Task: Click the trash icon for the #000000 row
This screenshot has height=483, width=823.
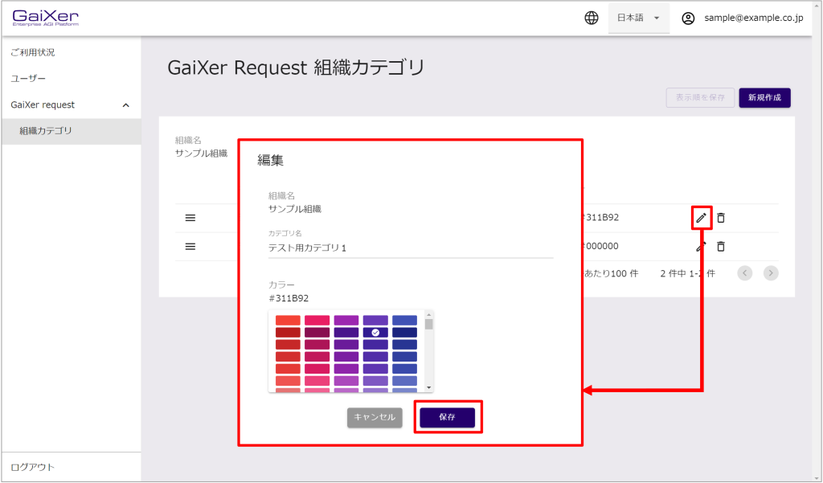Action: (x=721, y=247)
